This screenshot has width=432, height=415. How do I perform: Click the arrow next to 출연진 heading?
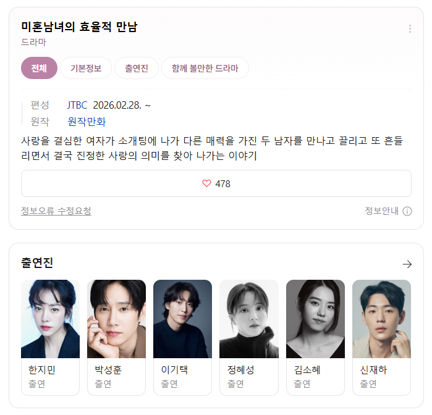407,264
